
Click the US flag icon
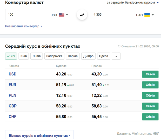[x=61, y=15]
